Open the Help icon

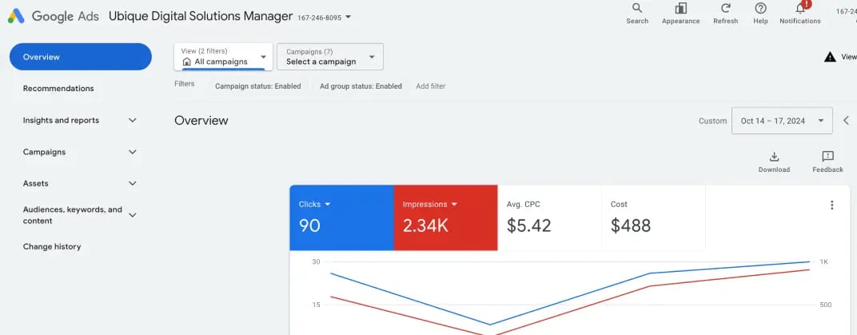coord(760,9)
